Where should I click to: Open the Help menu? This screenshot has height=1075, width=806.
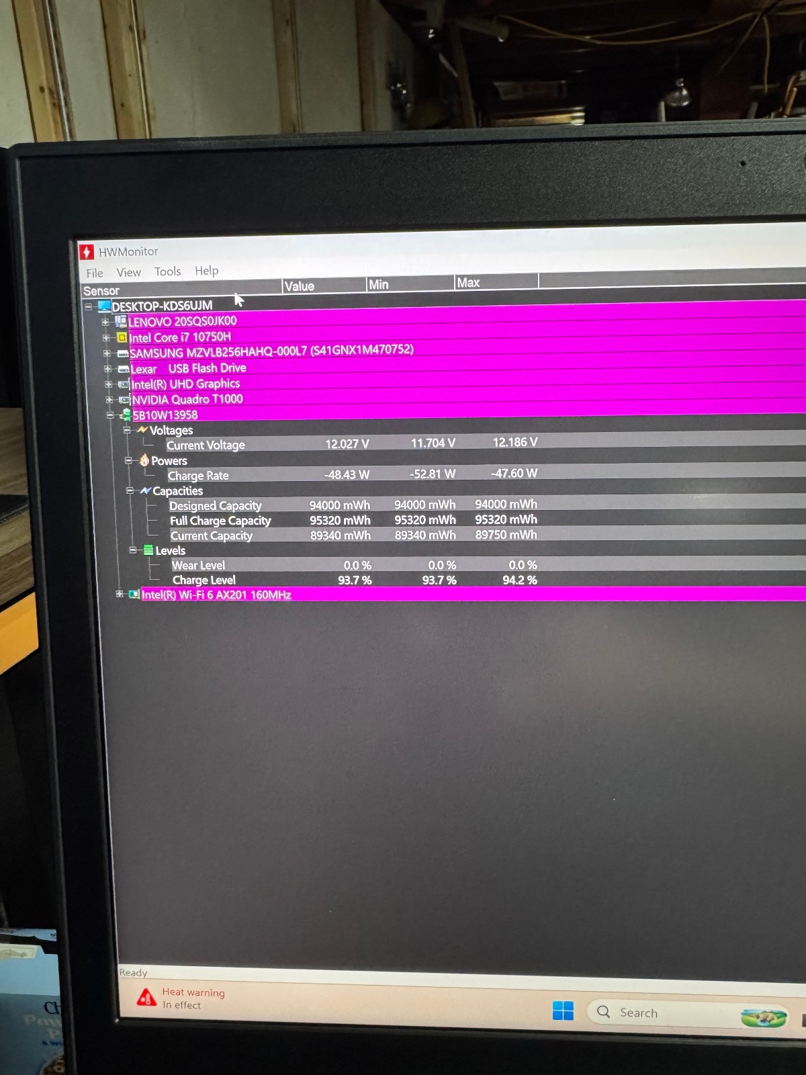(207, 270)
